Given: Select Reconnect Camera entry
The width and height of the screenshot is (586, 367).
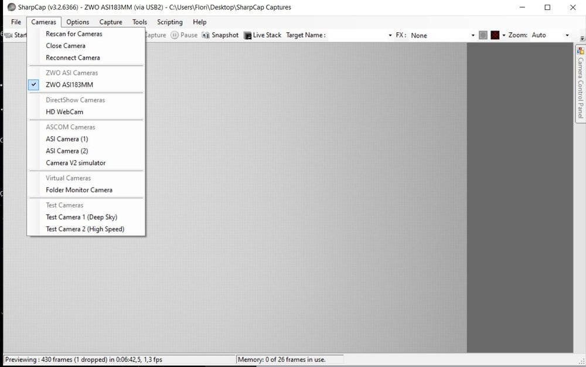Looking at the screenshot, I should [x=86, y=57].
